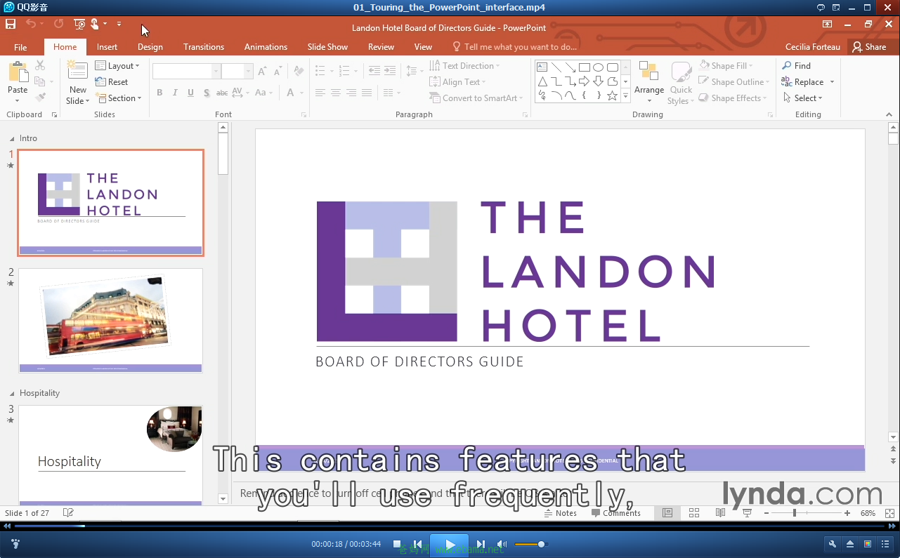Collapse the Hospitality section

click(11, 394)
